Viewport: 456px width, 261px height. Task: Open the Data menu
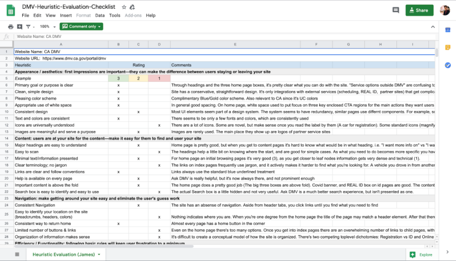coord(100,16)
